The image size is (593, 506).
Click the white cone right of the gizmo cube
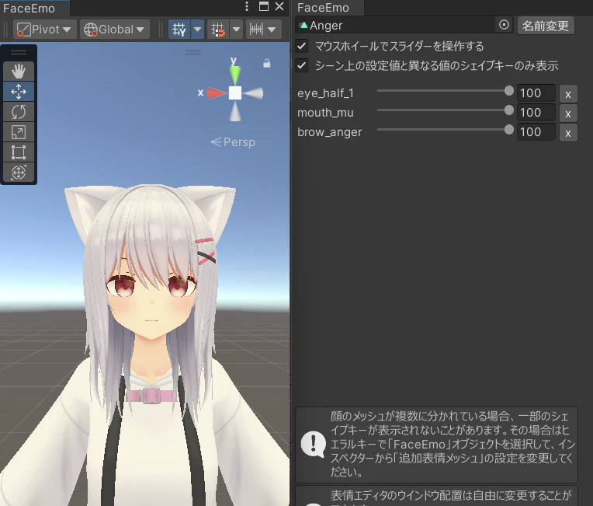253,93
